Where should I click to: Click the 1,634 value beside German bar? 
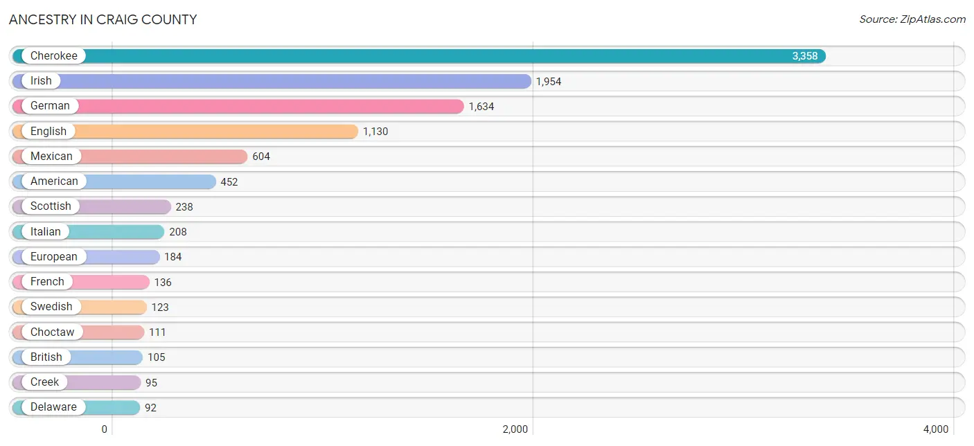click(x=481, y=107)
